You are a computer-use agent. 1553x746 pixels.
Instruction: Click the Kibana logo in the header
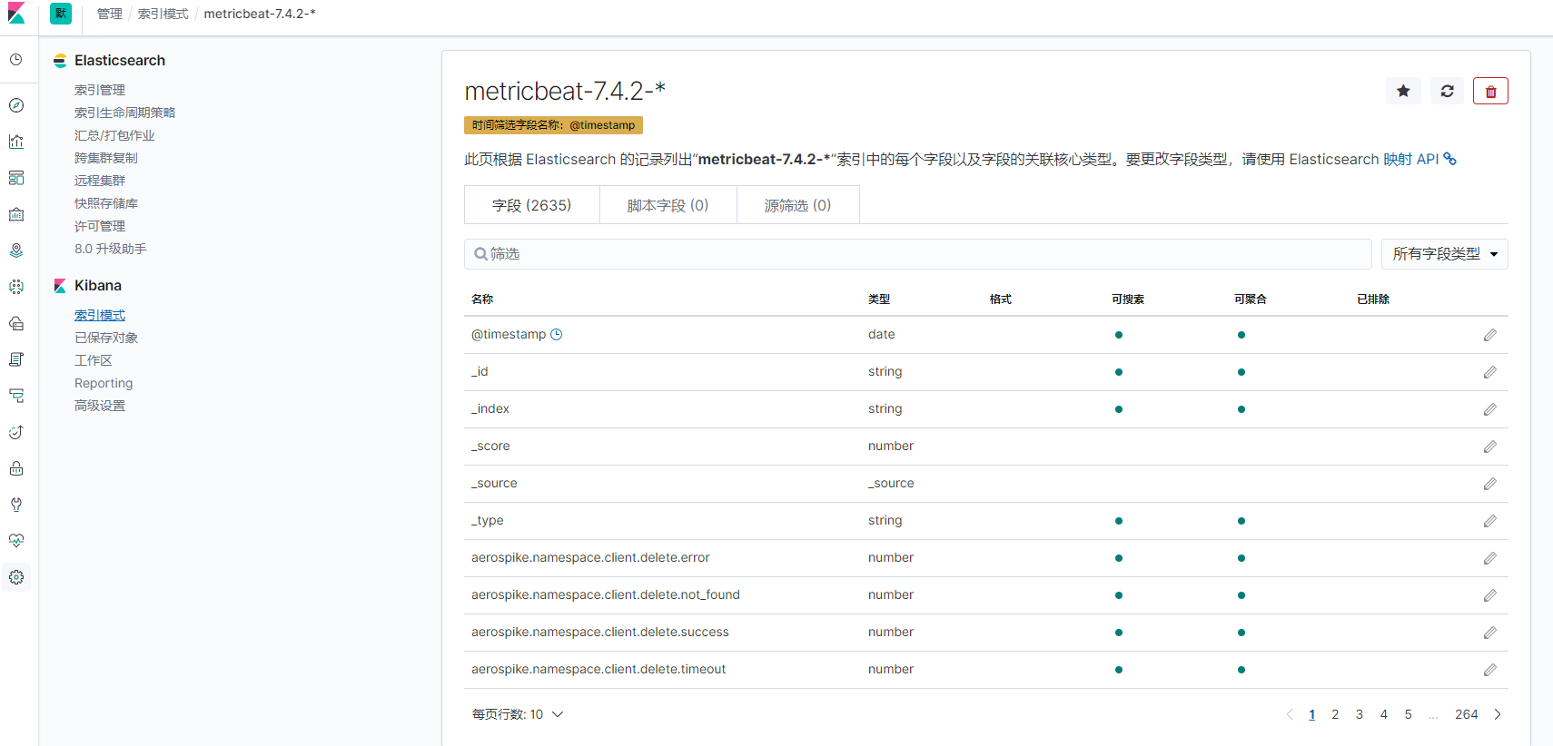coord(16,14)
